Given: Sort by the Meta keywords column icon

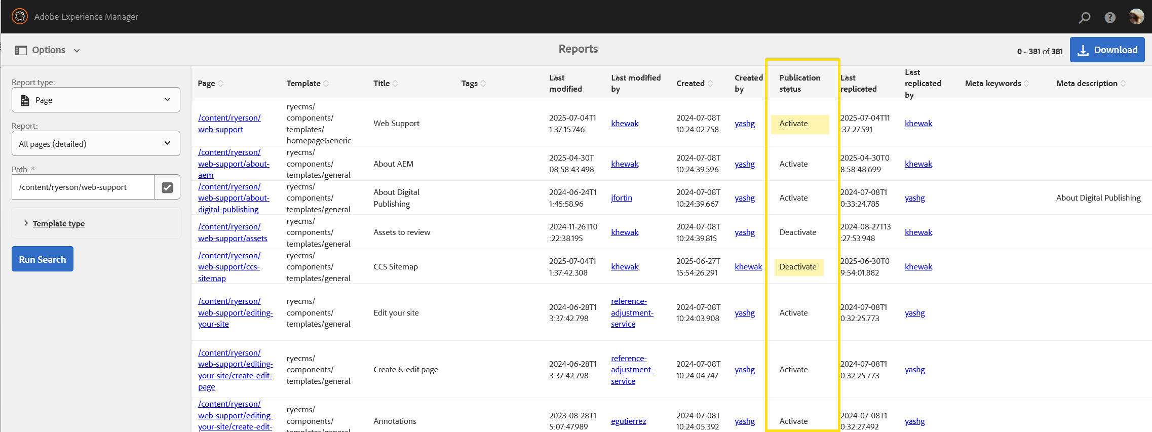Looking at the screenshot, I should tap(1026, 84).
